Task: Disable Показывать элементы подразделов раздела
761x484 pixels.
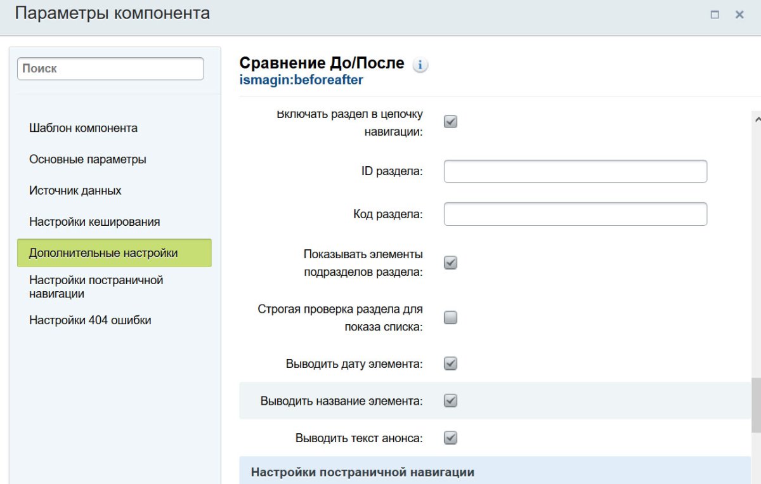Action: (x=450, y=262)
